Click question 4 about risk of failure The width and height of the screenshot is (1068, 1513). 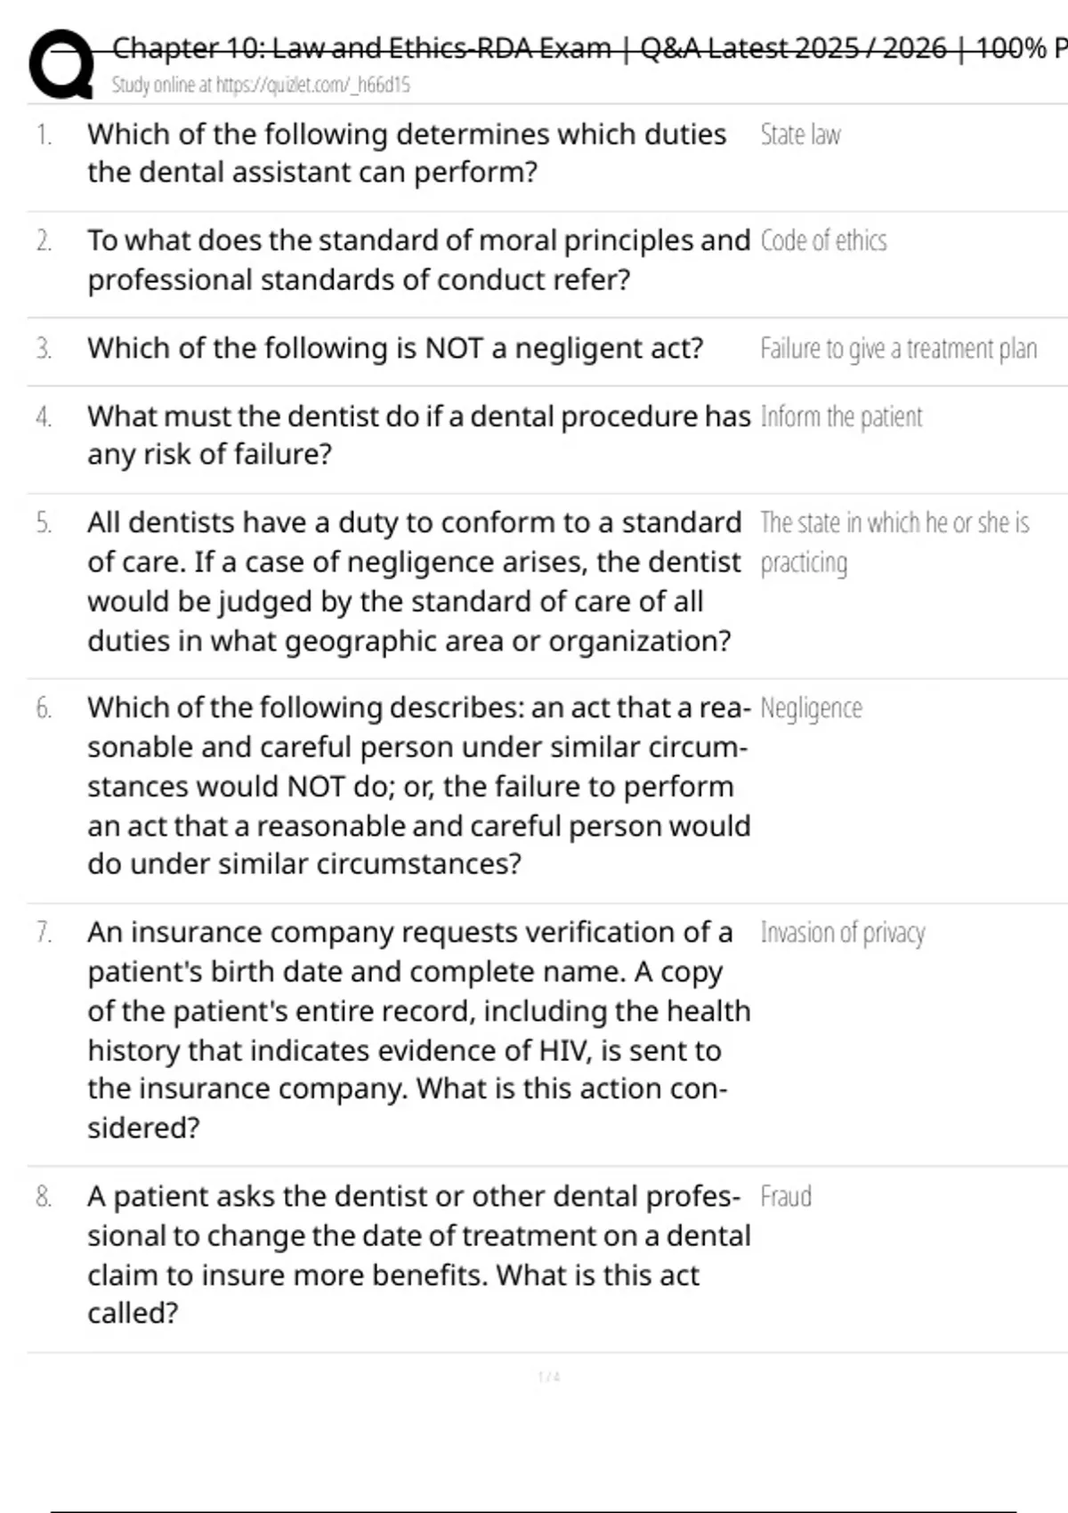418,435
